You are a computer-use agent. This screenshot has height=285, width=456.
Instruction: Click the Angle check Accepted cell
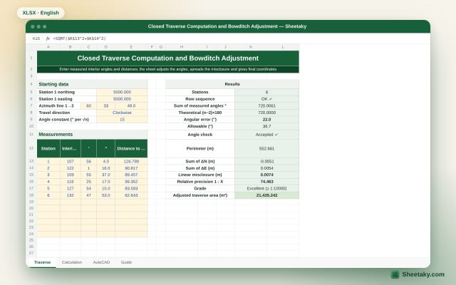pos(266,135)
